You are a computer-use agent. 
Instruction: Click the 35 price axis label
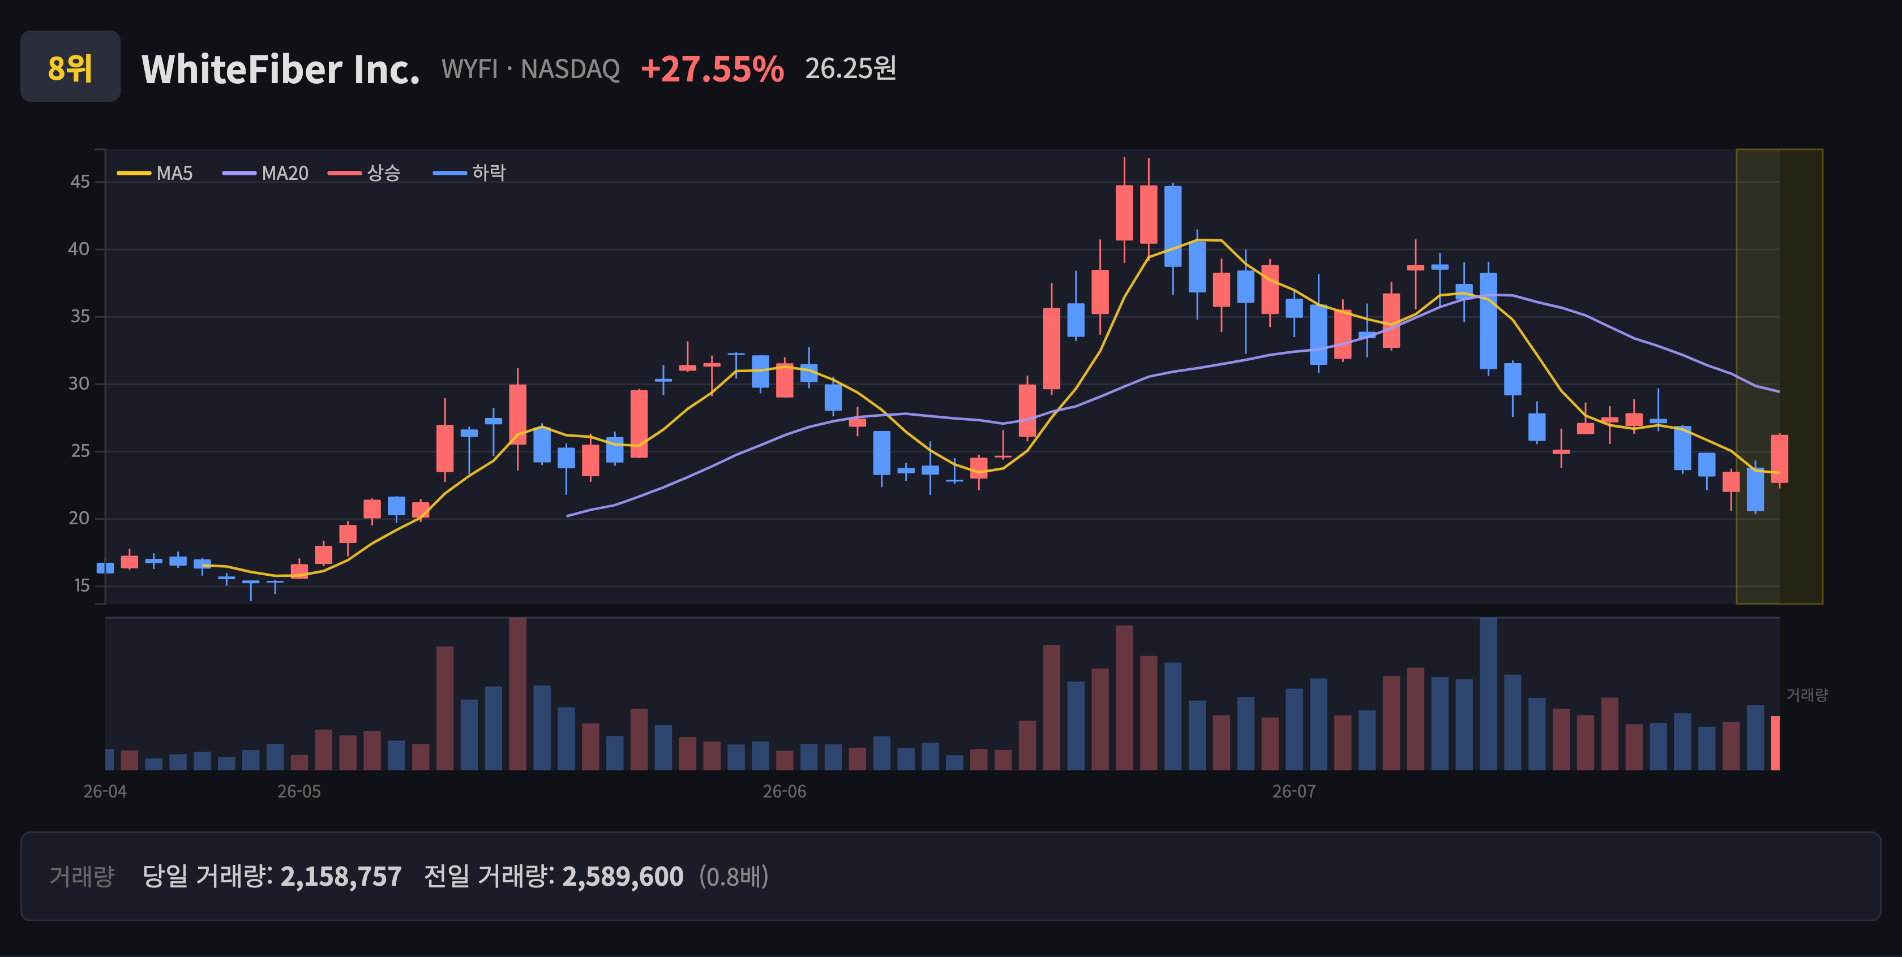tap(80, 317)
